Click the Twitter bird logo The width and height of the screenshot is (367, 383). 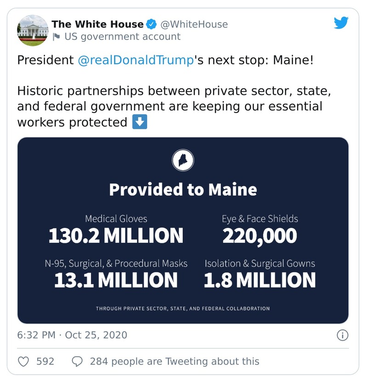341,23
